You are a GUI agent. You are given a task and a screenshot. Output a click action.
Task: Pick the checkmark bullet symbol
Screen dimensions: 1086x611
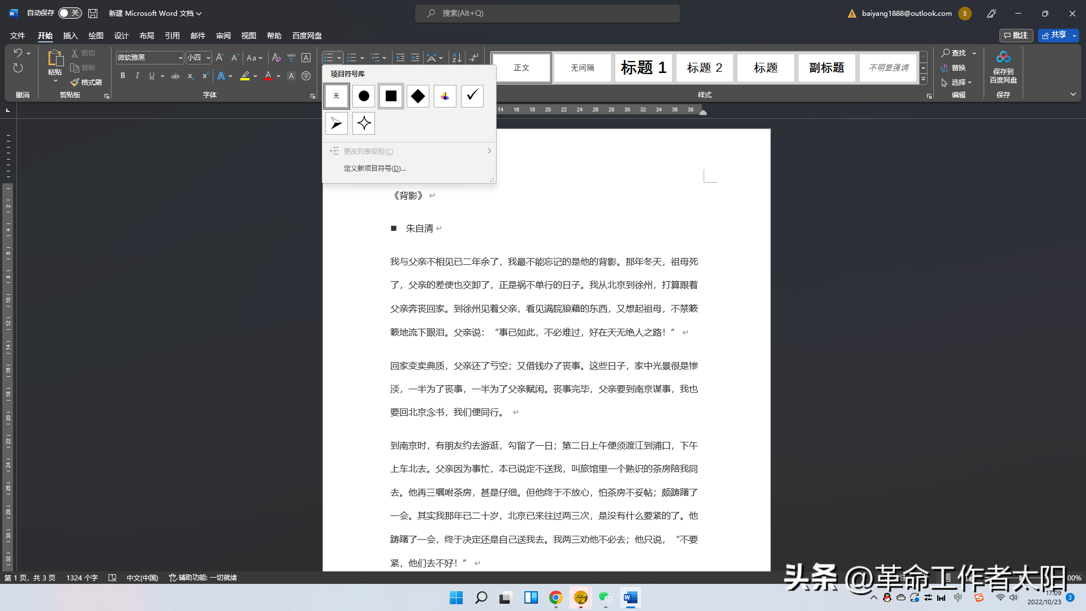(x=472, y=96)
